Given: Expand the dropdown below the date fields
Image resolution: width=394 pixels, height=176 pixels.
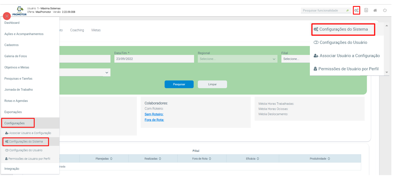Looking at the screenshot, I should [x=106, y=73].
